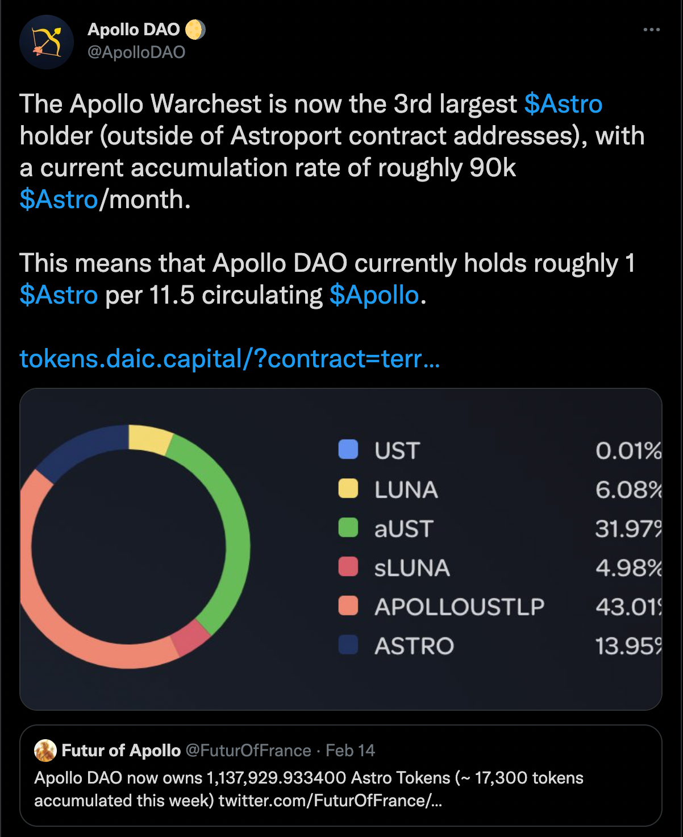Open the Apollo DAO profile avatar
This screenshot has width=683, height=837.
[x=46, y=42]
